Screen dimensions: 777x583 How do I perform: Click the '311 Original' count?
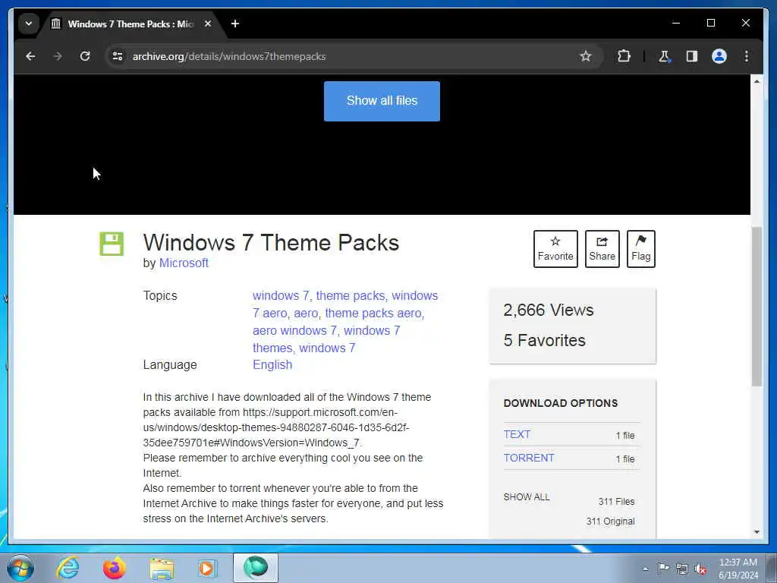pos(610,522)
